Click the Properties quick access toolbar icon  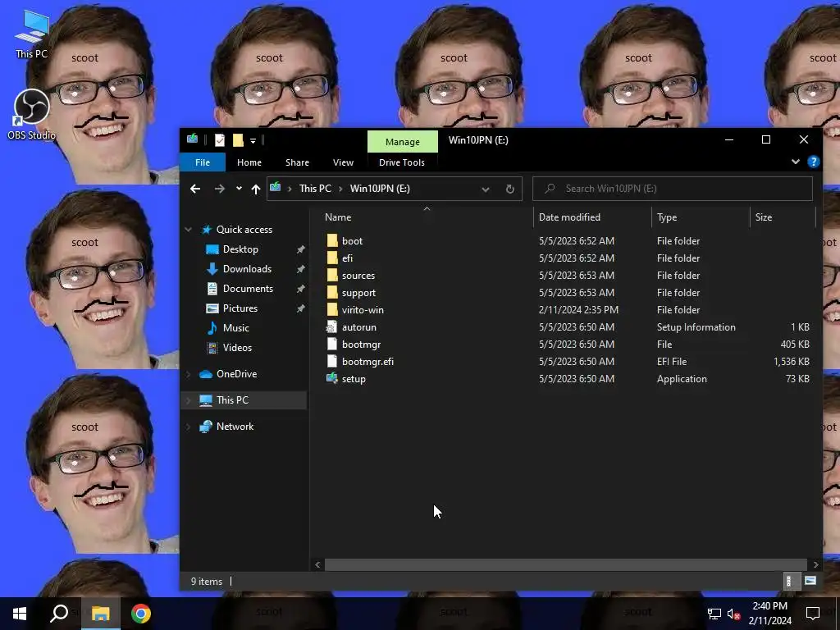[220, 140]
